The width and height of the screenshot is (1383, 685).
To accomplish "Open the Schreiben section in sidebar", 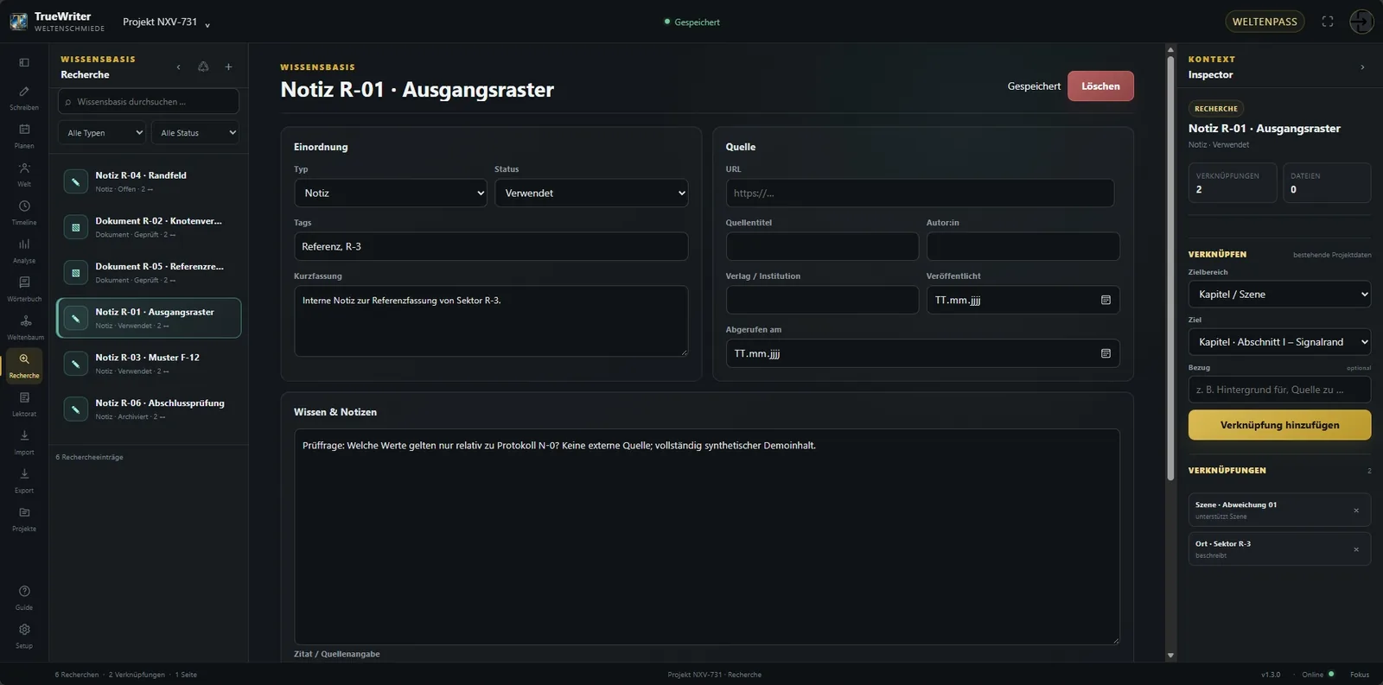I will [24, 98].
